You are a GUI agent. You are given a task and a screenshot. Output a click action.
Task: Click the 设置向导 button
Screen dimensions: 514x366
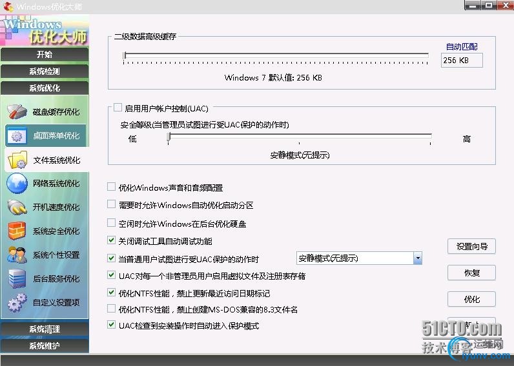point(471,246)
